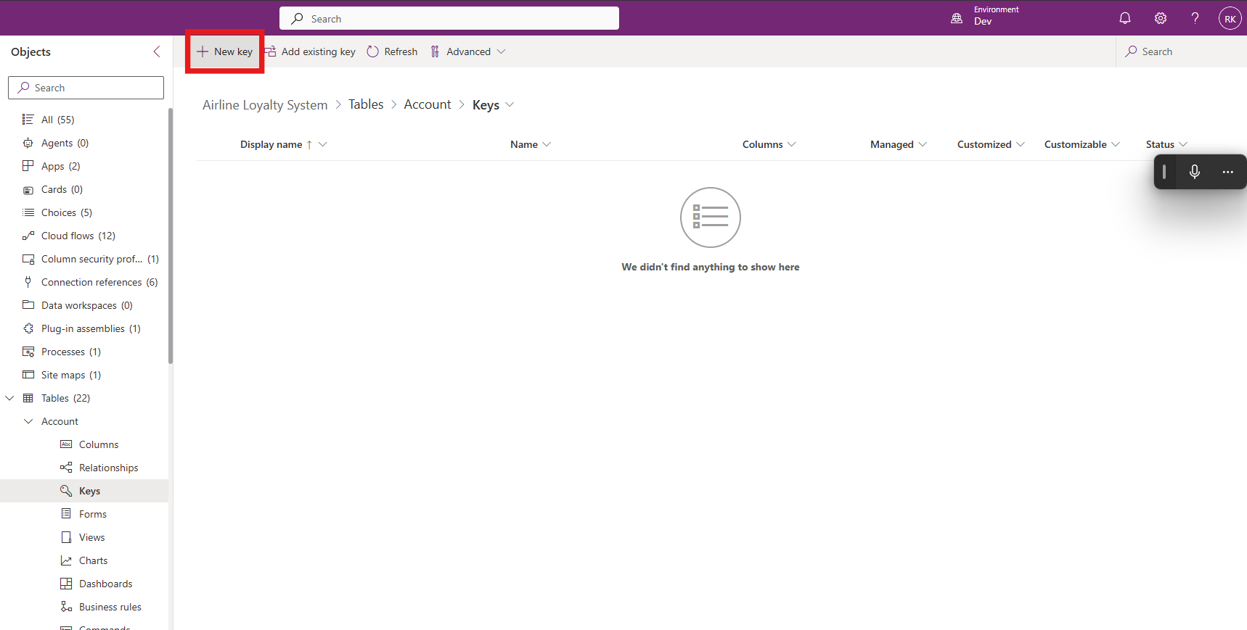Expand the Advanced dropdown menu
The width and height of the screenshot is (1247, 630).
click(468, 51)
